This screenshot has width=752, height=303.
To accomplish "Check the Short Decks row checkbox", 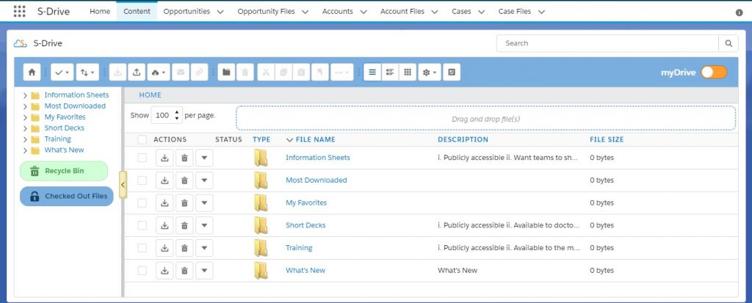I will (142, 225).
